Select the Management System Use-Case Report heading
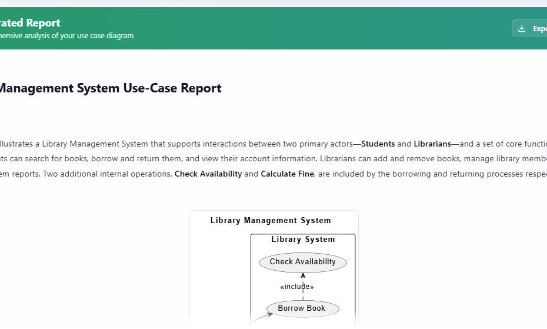The image size is (547, 329). 110,88
